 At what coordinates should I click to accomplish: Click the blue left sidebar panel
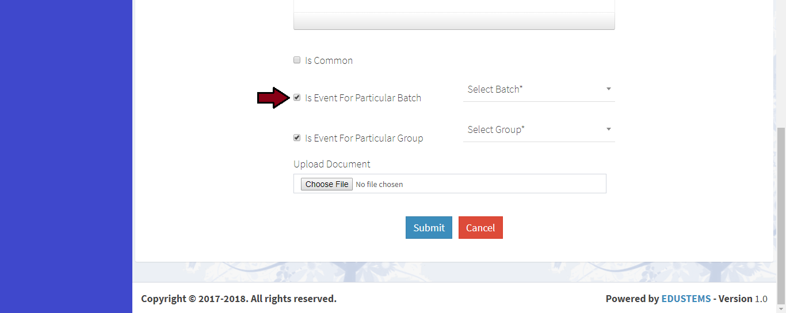(66, 155)
